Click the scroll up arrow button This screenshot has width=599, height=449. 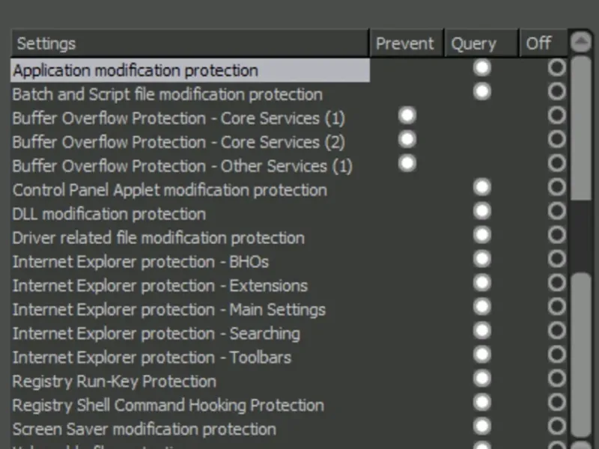coord(580,43)
